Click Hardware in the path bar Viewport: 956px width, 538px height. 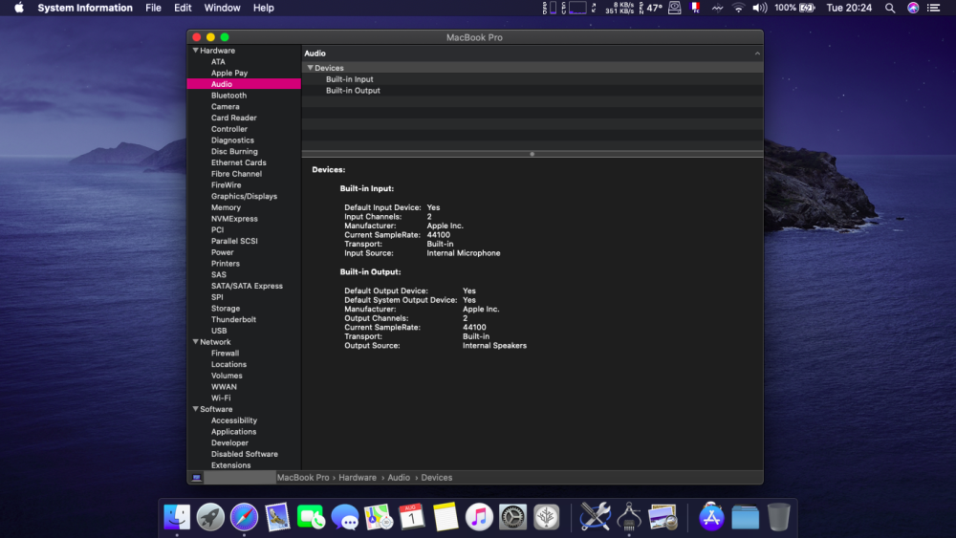click(358, 478)
